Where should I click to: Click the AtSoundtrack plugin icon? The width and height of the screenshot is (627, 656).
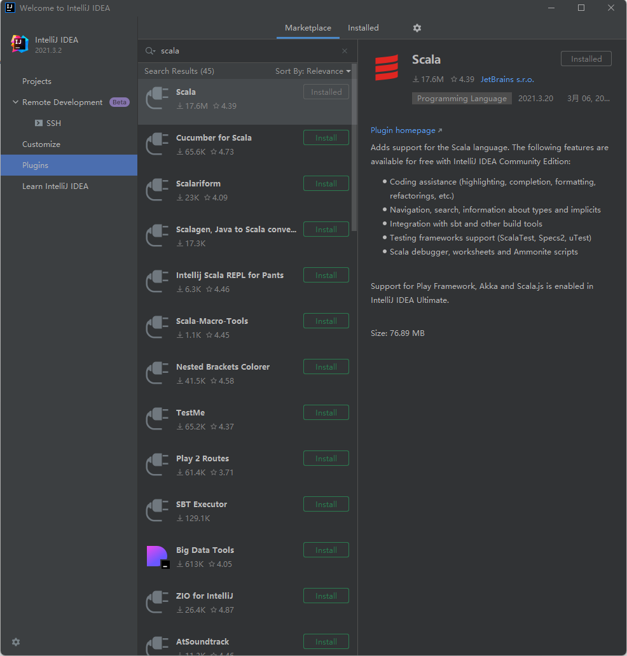click(157, 646)
